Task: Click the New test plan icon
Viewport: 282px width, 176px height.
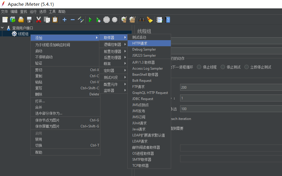Action: (x=5, y=20)
